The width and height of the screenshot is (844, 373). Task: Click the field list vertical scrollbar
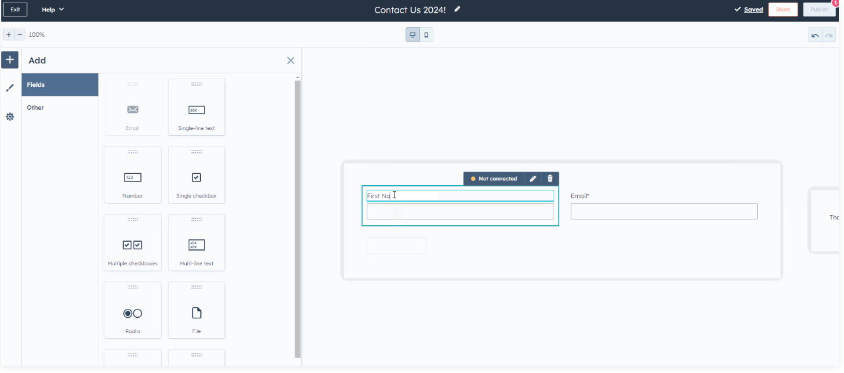click(x=297, y=216)
